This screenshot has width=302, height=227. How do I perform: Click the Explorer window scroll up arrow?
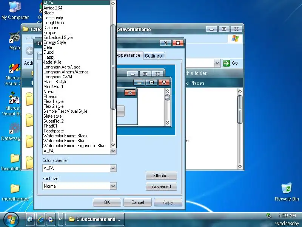click(x=240, y=92)
